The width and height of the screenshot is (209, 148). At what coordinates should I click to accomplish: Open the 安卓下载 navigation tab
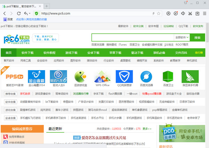click(x=93, y=53)
